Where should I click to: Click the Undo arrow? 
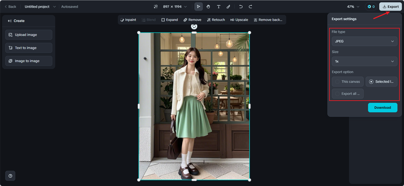pos(241,7)
